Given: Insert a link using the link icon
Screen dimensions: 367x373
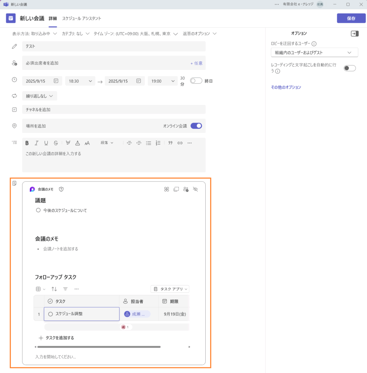Looking at the screenshot, I should tap(180, 143).
